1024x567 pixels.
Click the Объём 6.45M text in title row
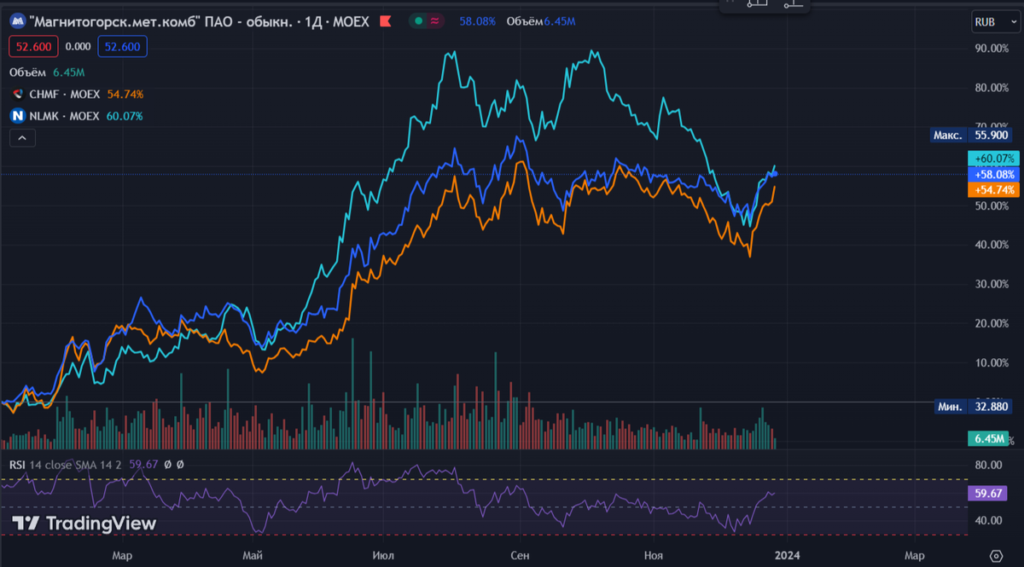[x=542, y=21]
